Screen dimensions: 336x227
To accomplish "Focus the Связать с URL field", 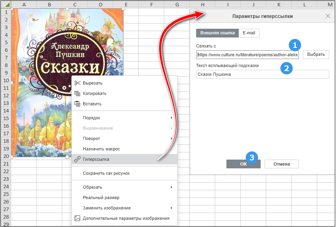I will click(248, 55).
